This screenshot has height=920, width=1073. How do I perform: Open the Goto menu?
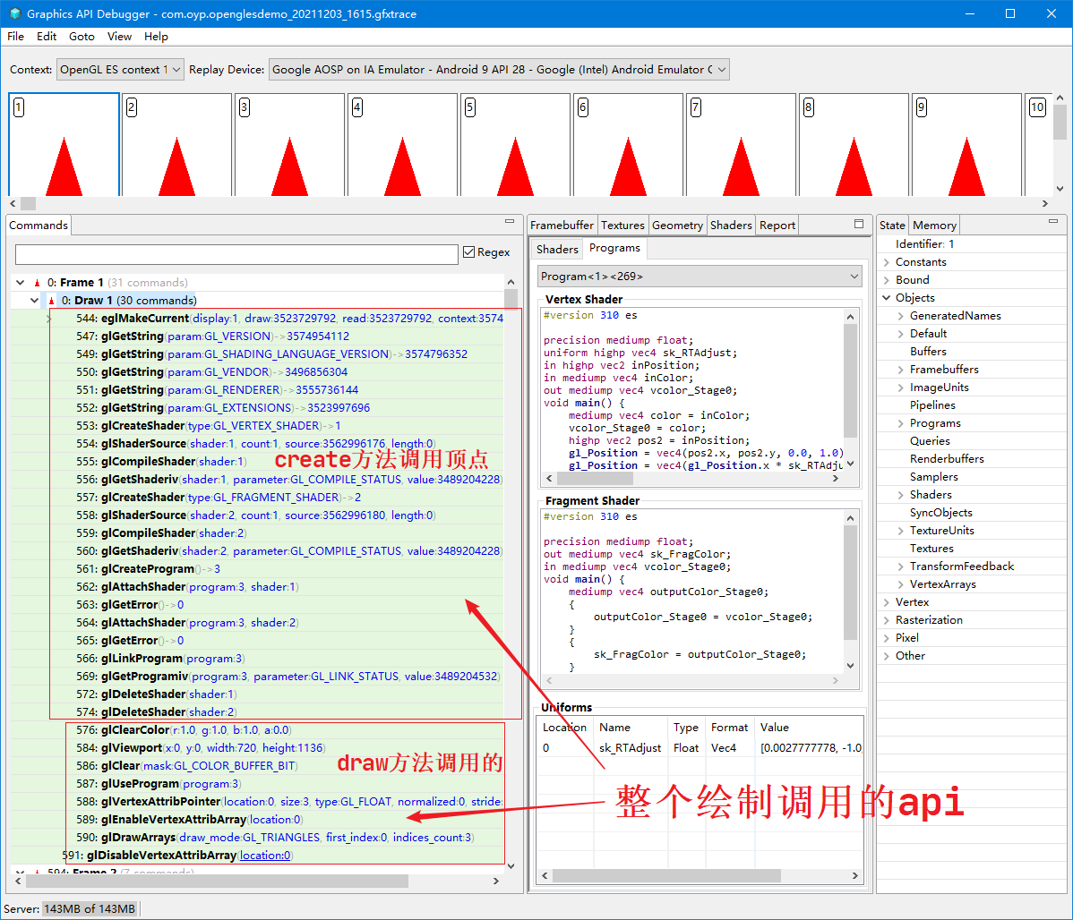pyautogui.click(x=81, y=37)
